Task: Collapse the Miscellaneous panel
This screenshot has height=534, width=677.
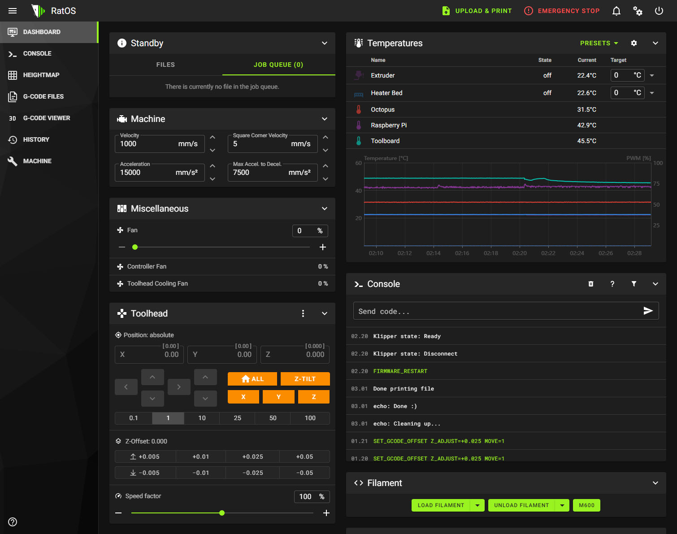Action: click(x=325, y=208)
